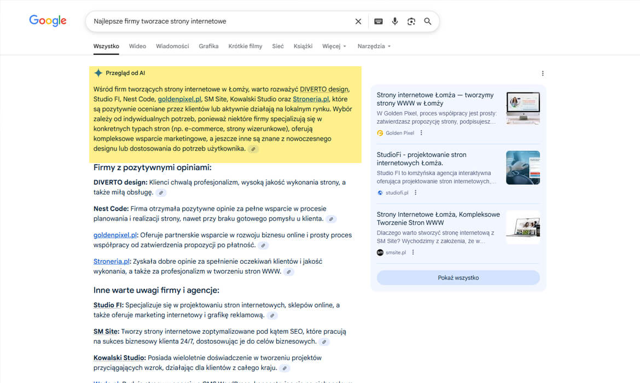This screenshot has width=640, height=383.
Task: Click source link icon after DIVERTO design description
Action: 161,193
